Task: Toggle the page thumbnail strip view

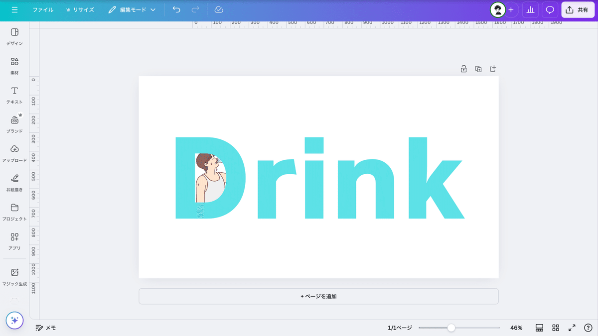Action: [x=539, y=328]
